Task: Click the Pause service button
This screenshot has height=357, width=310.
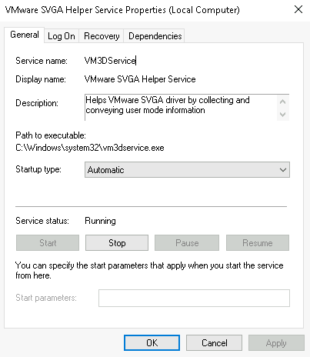Action: tap(187, 243)
